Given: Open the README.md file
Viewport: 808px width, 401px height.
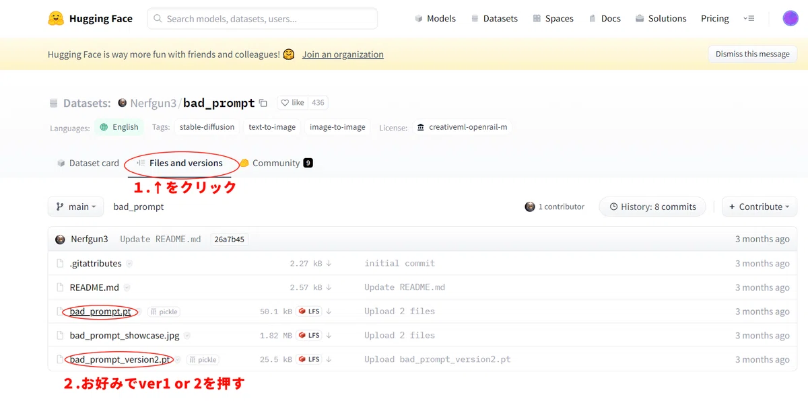Looking at the screenshot, I should coord(94,287).
